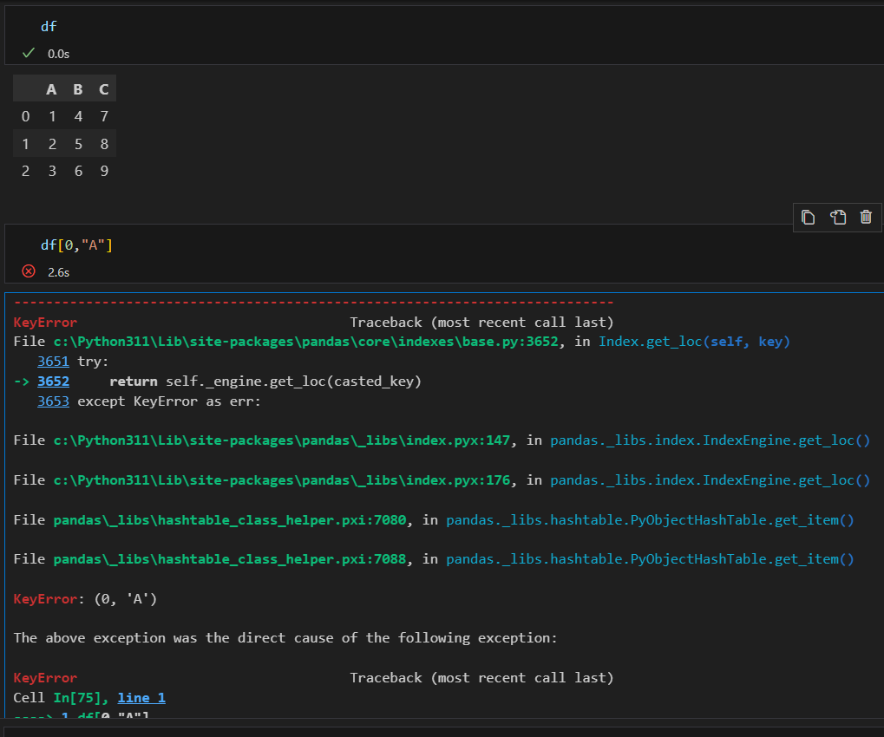The height and width of the screenshot is (737, 884).
Task: Click the hashtable_class_helper.pxi:7080 path
Action: click(229, 520)
